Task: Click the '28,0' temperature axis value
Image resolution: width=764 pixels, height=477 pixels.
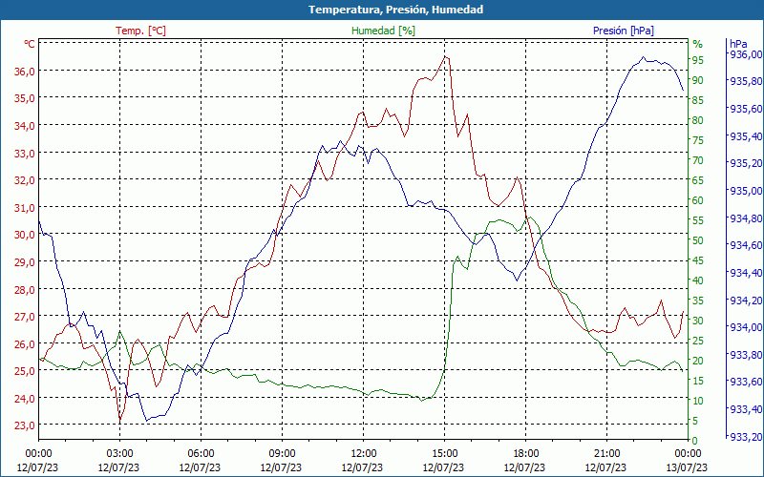Action: pyautogui.click(x=26, y=289)
